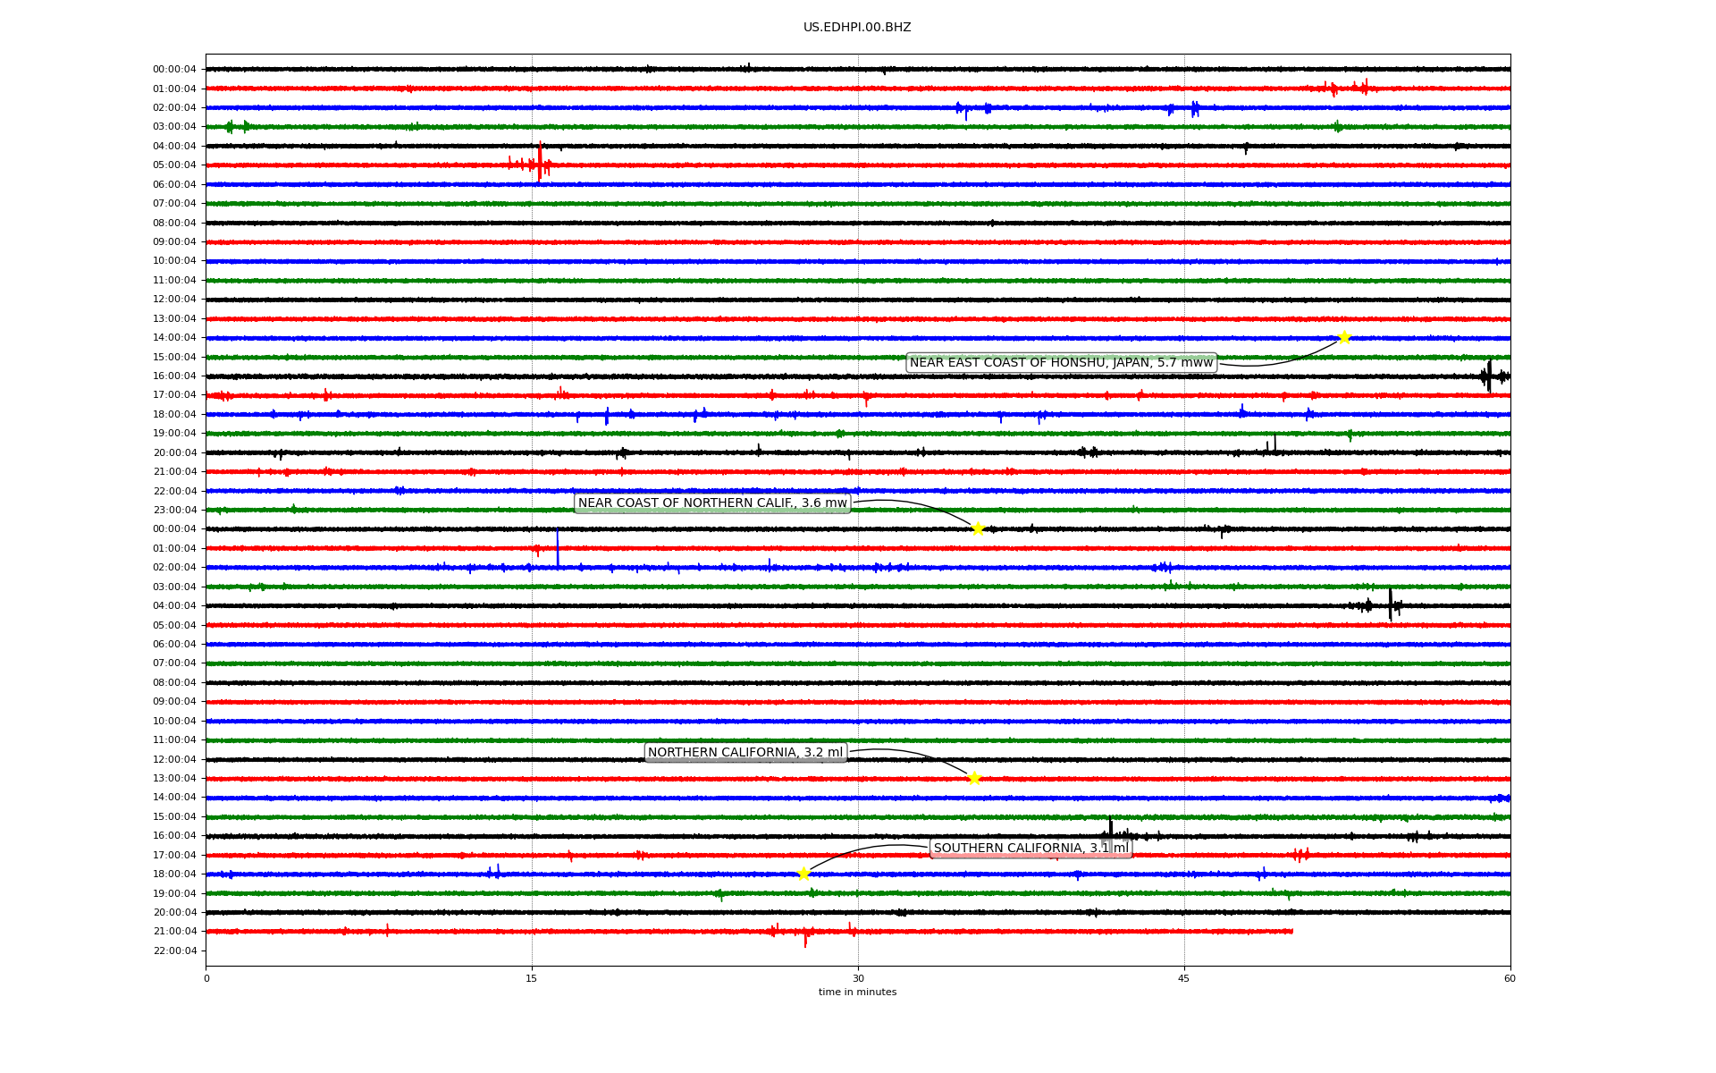Viewport: 1716px width, 1073px height.
Task: Click the large black spike on the 16:00:04 trace end
Action: pyautogui.click(x=1489, y=376)
